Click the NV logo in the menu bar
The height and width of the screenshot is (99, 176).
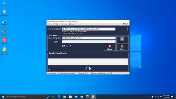(x=125, y=24)
